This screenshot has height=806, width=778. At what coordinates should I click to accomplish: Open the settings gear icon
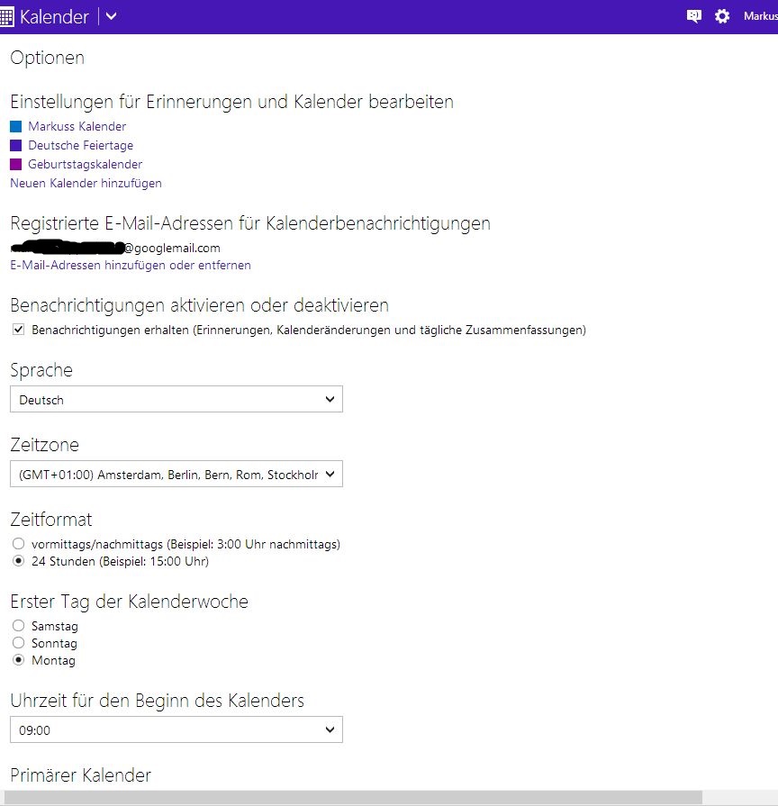[722, 16]
